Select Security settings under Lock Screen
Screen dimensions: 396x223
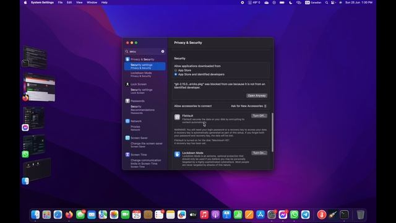[145, 91]
